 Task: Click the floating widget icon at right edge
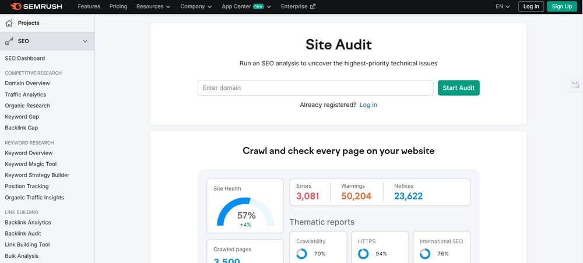pos(575,83)
